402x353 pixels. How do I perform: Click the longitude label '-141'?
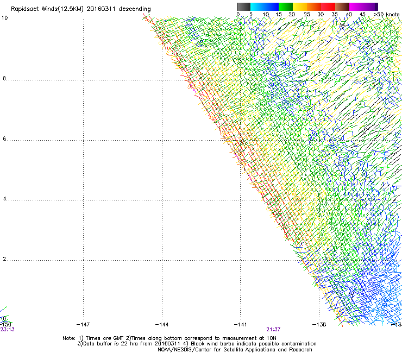240,325
